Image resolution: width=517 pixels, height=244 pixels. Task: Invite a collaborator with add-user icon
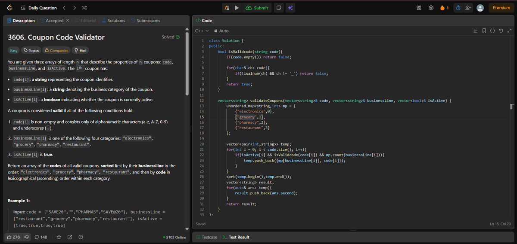tap(469, 8)
